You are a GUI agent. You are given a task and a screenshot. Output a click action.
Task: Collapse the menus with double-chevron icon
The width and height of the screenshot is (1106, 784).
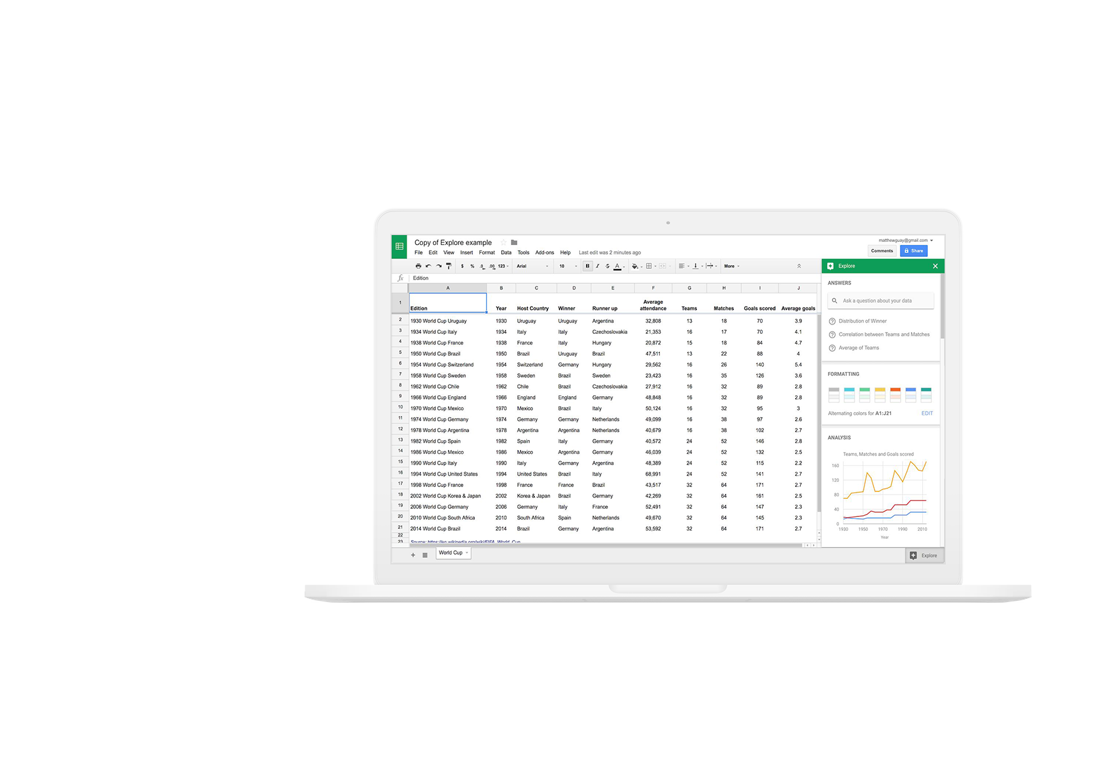(799, 266)
